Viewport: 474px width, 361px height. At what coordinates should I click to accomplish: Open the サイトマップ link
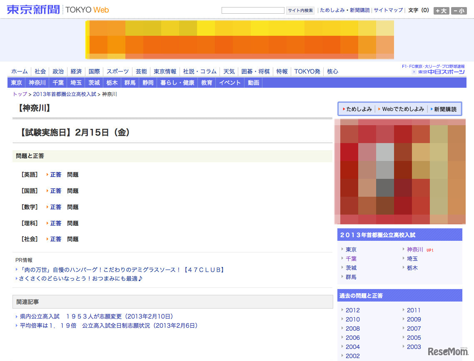click(388, 10)
